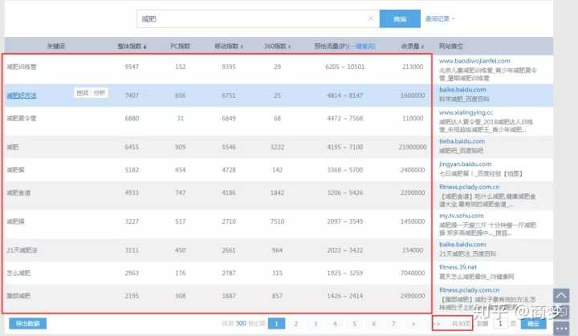Clear the search box with X icon
Viewport: 578px width, 336px height.
371,18
